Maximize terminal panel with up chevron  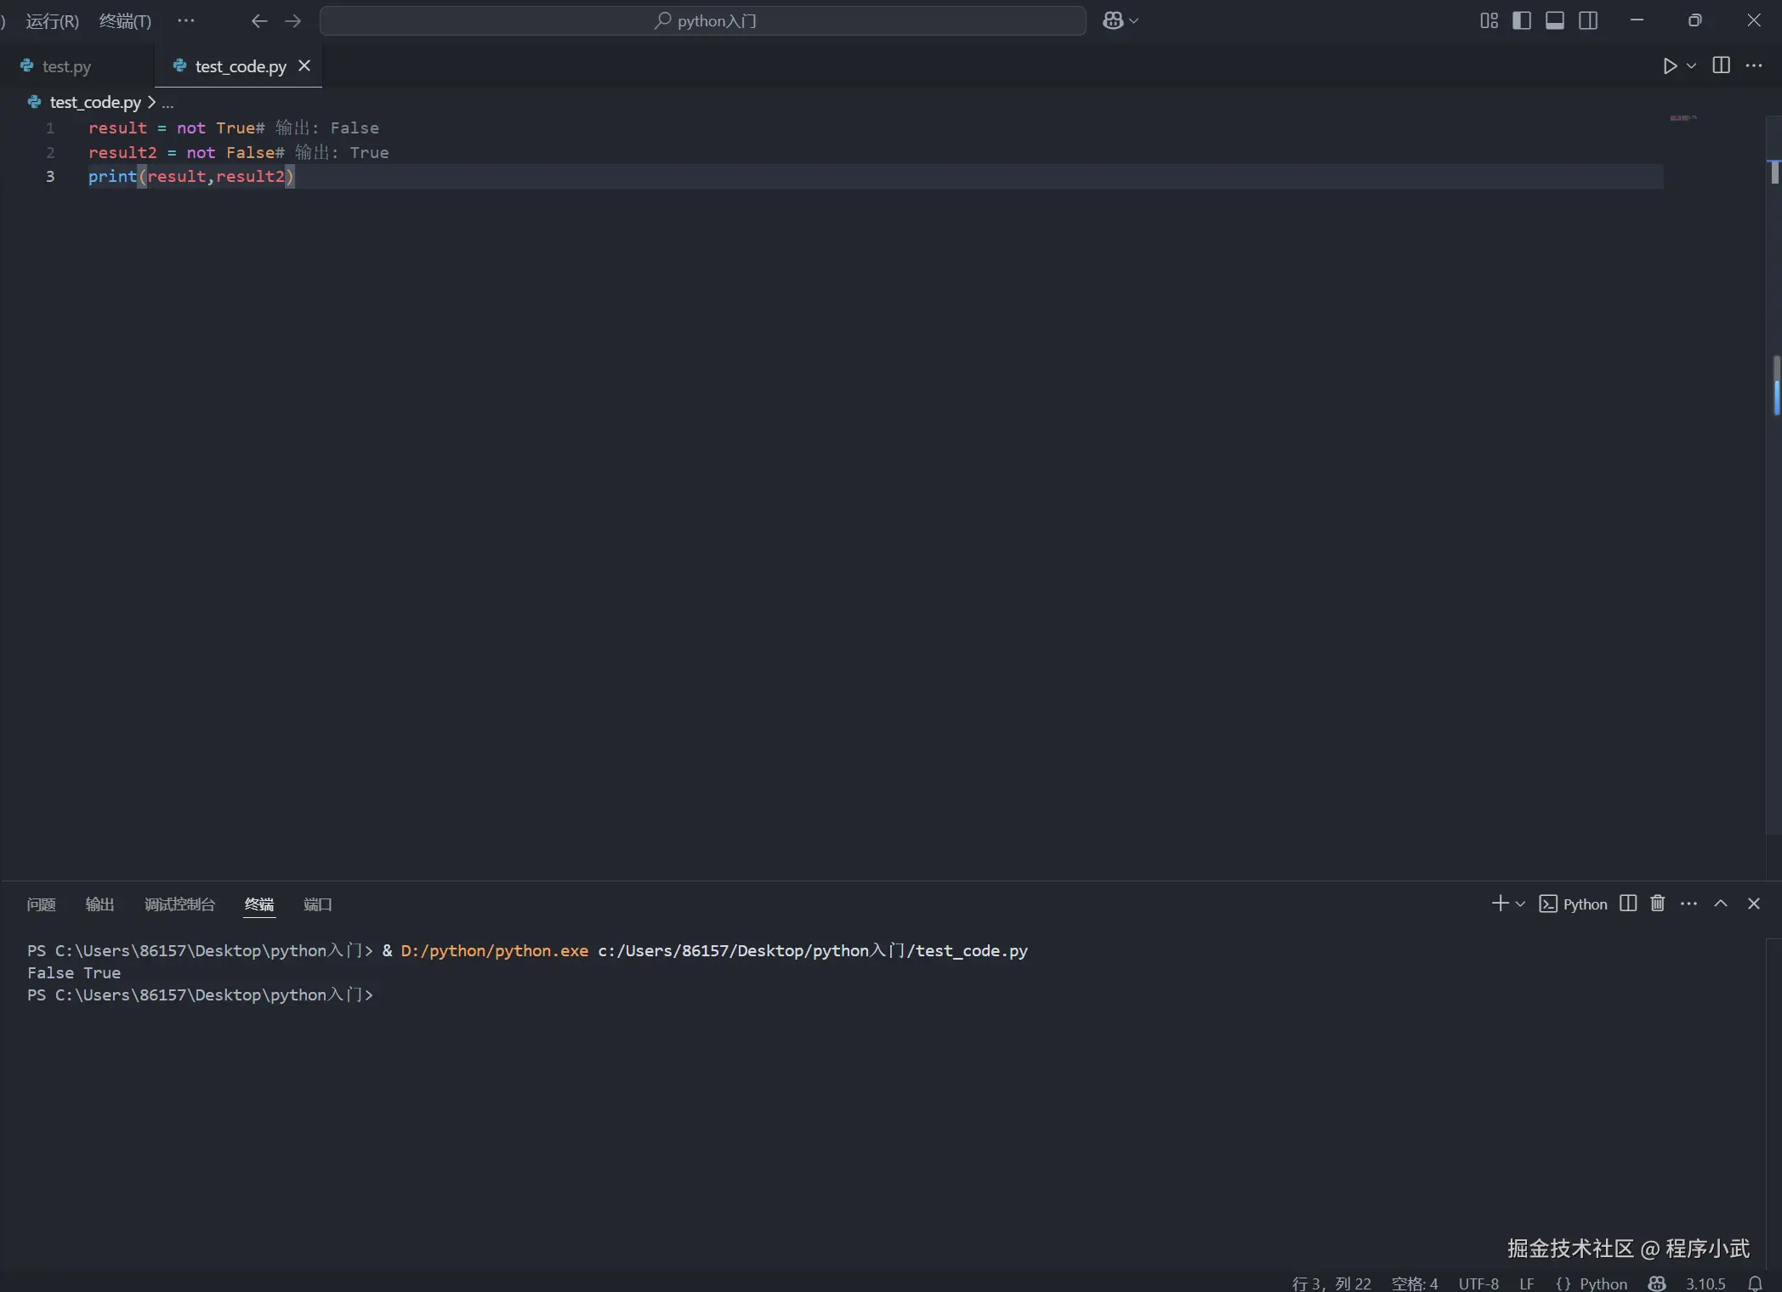tap(1721, 904)
